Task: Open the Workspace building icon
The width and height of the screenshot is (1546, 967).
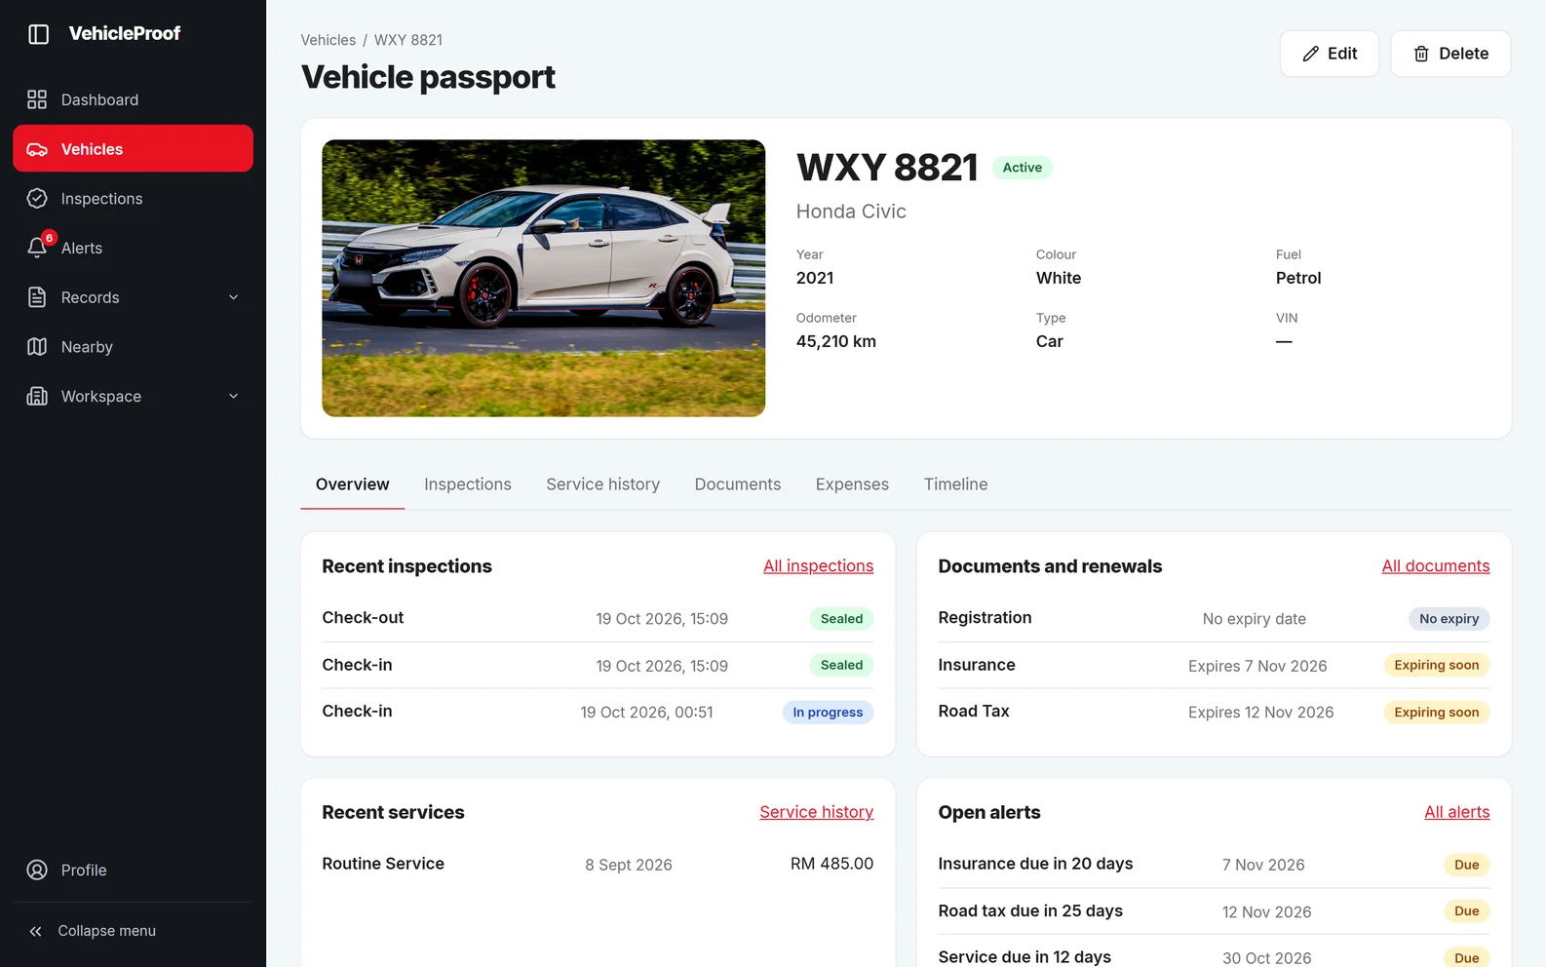Action: pos(37,396)
